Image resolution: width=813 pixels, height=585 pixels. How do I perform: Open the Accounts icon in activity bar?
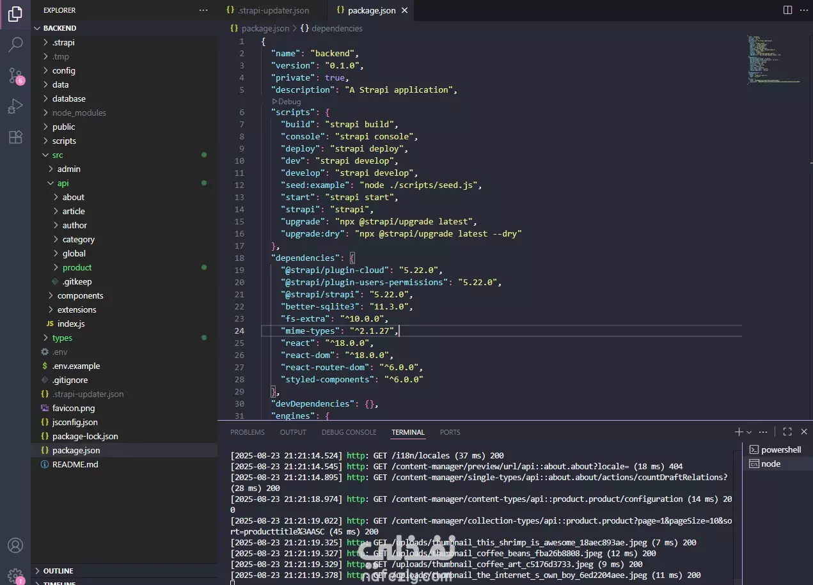point(15,545)
